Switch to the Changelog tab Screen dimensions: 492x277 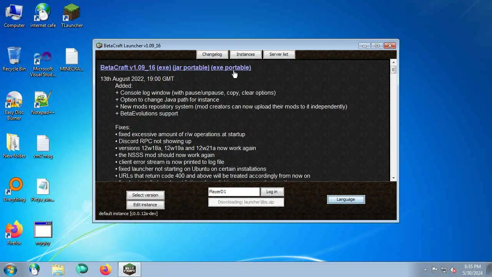(x=212, y=54)
